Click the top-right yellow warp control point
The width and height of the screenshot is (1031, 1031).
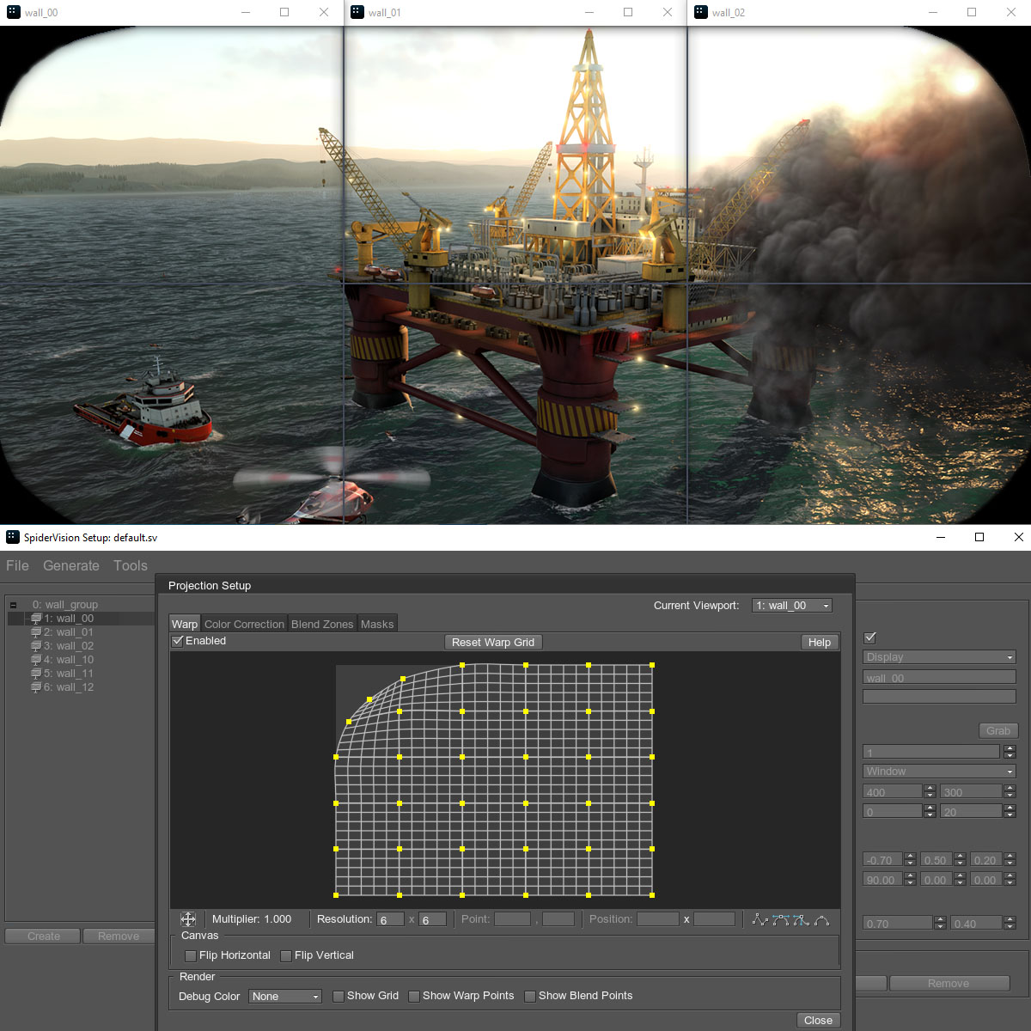coord(652,665)
